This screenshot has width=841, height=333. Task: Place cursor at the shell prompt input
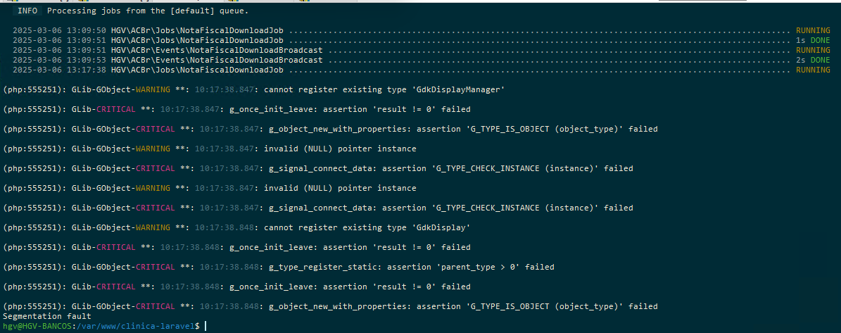tap(205, 326)
